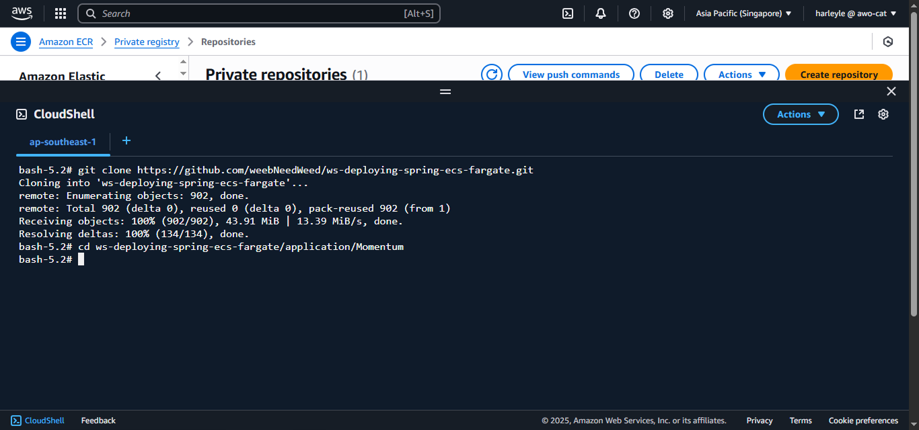
Task: Go to Amazon ECR breadcrumb link
Action: click(66, 42)
